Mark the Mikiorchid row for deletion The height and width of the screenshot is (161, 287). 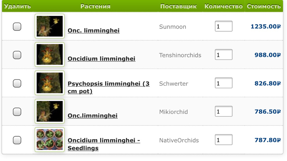coord(17,112)
